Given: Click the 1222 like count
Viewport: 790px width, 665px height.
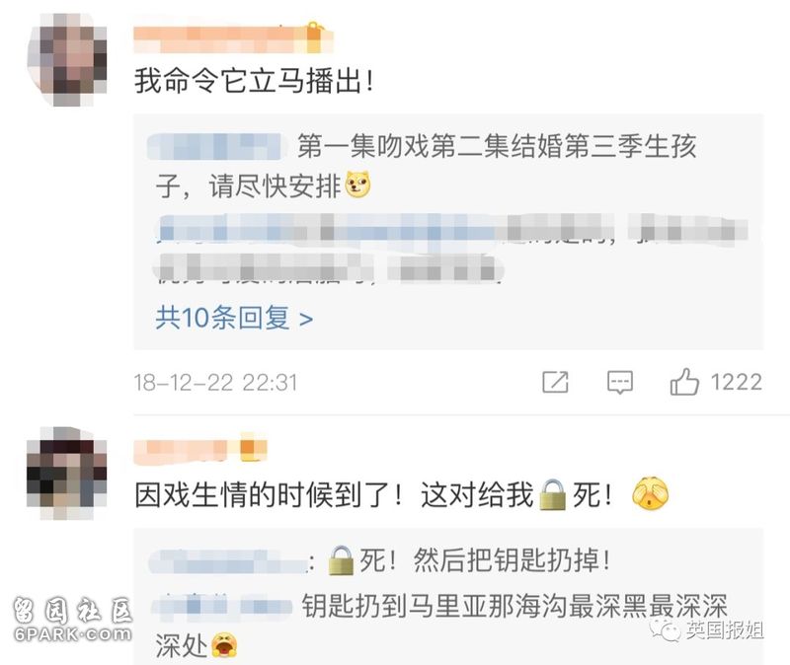Looking at the screenshot, I should [736, 382].
